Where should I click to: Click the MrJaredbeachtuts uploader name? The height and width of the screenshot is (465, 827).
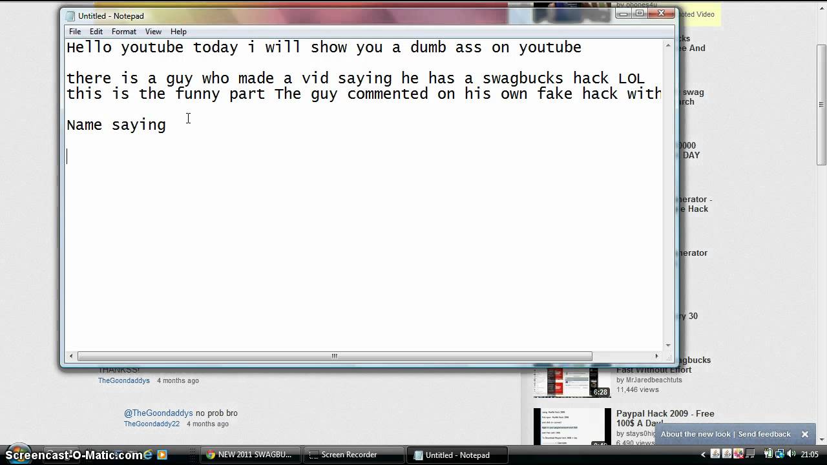(654, 380)
